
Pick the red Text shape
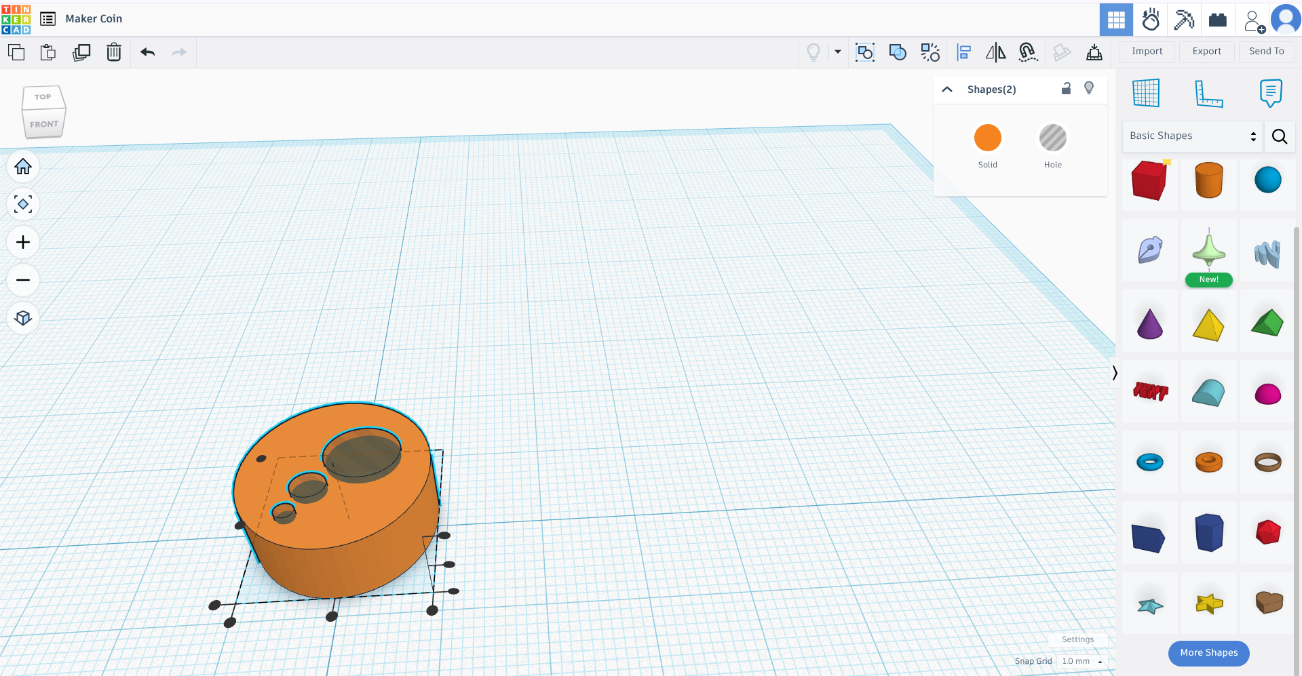click(x=1150, y=391)
